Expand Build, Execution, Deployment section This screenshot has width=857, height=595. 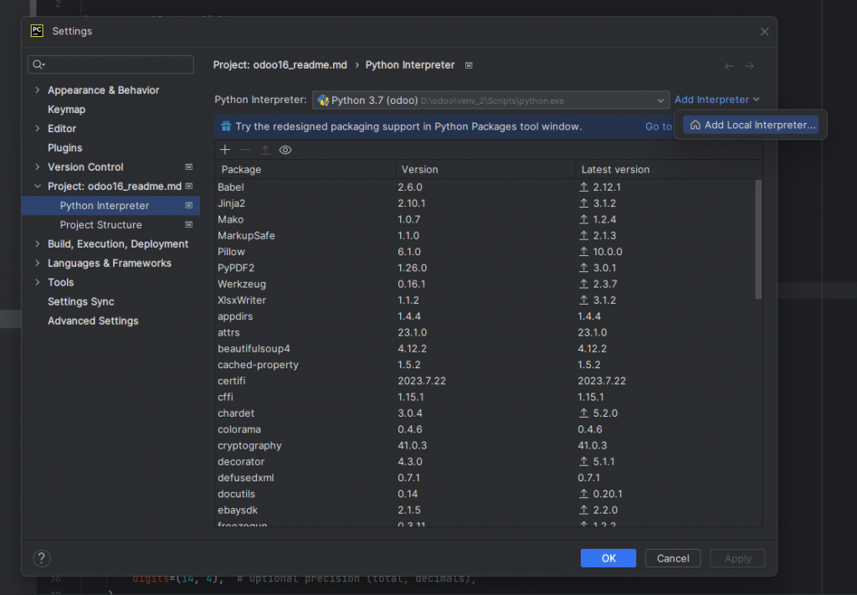[x=37, y=244]
